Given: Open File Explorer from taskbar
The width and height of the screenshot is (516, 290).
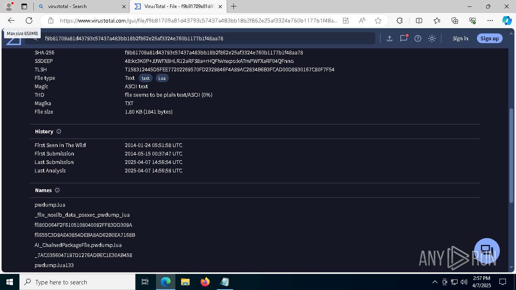Looking at the screenshot, I should pos(185,282).
